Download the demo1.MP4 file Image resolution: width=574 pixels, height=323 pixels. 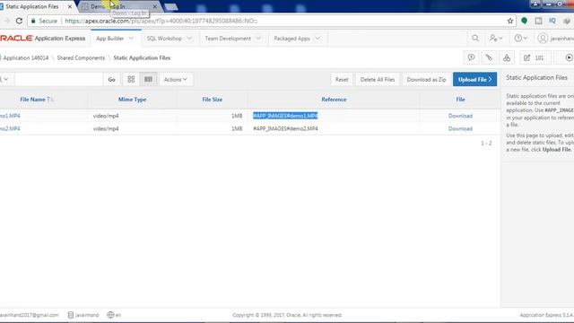point(460,116)
